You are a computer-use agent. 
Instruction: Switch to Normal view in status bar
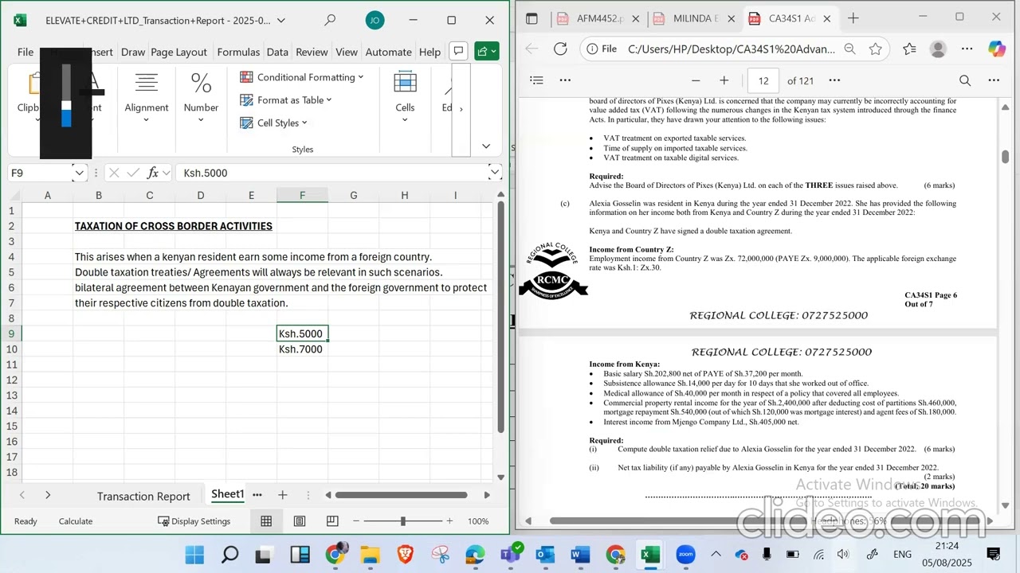[266, 521]
